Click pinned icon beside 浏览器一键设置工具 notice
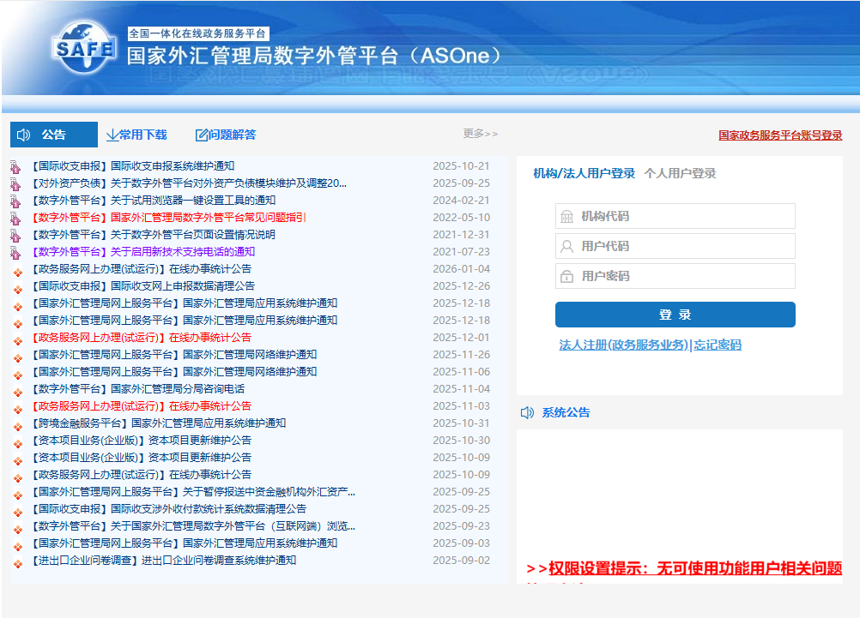The height and width of the screenshot is (618, 860). click(15, 201)
